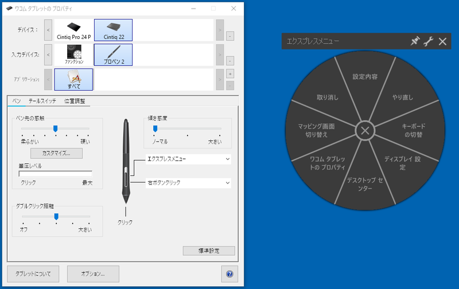The image size is (459, 289).
Task: Remove the input device using its minus button
Action: 230,61
